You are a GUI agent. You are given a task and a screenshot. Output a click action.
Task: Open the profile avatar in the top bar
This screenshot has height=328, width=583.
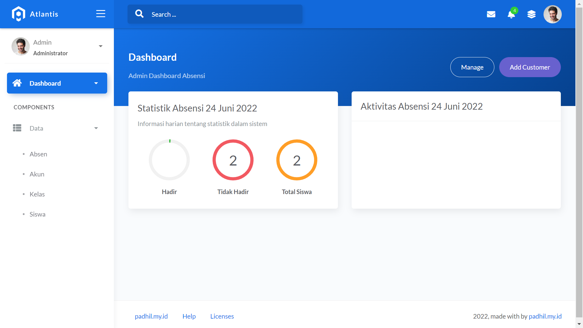(x=552, y=14)
